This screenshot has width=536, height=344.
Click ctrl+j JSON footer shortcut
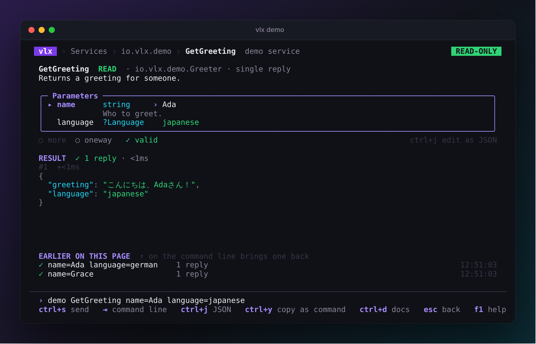point(206,309)
